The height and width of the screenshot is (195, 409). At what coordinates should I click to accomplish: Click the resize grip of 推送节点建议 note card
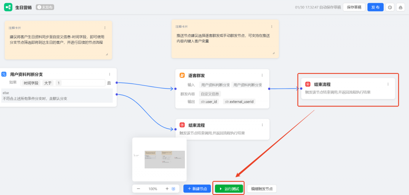point(273,53)
